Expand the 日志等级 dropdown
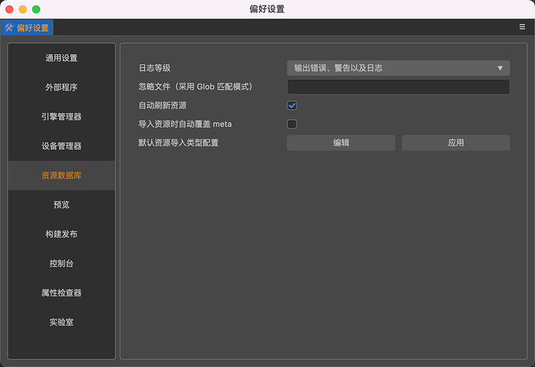This screenshot has width=535, height=367. (x=399, y=68)
